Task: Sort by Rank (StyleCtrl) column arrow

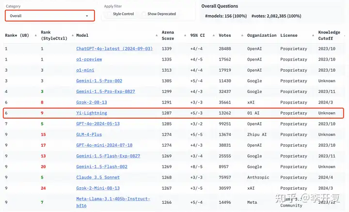Action: tap(73, 35)
